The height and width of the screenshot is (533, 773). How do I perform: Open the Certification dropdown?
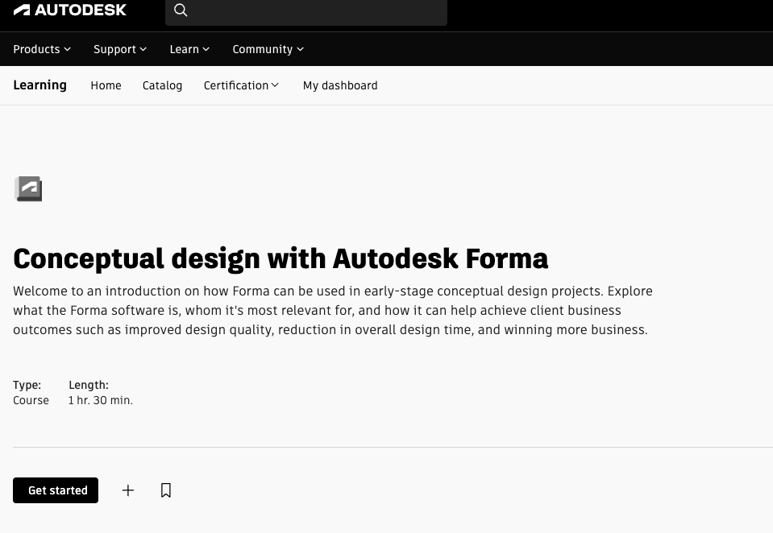pyautogui.click(x=240, y=85)
